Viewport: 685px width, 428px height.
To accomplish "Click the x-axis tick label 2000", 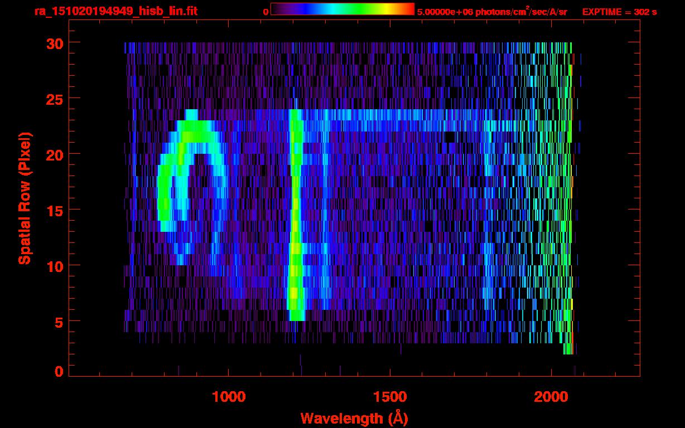I will (x=551, y=397).
